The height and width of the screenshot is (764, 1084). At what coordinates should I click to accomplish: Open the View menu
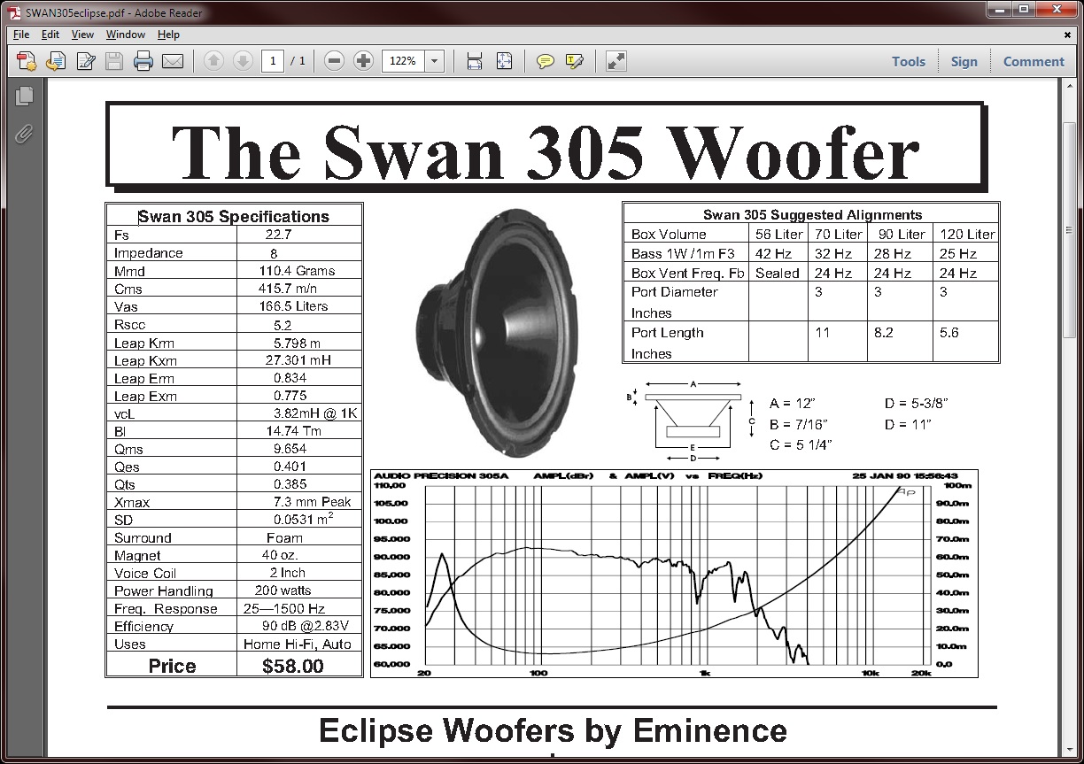(82, 35)
